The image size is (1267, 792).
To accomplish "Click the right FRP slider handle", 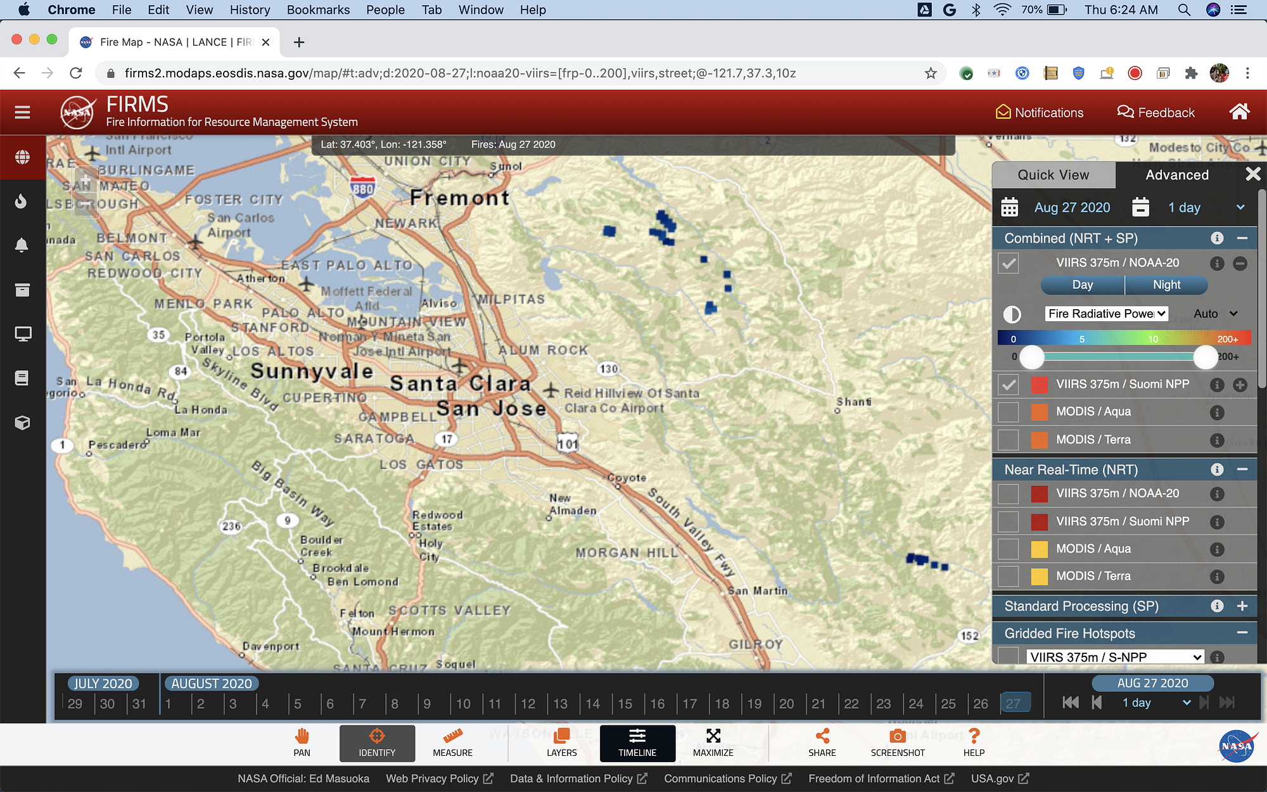I will [x=1205, y=357].
